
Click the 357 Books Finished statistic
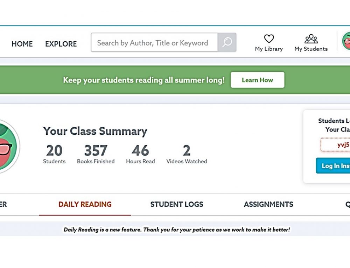click(x=96, y=154)
